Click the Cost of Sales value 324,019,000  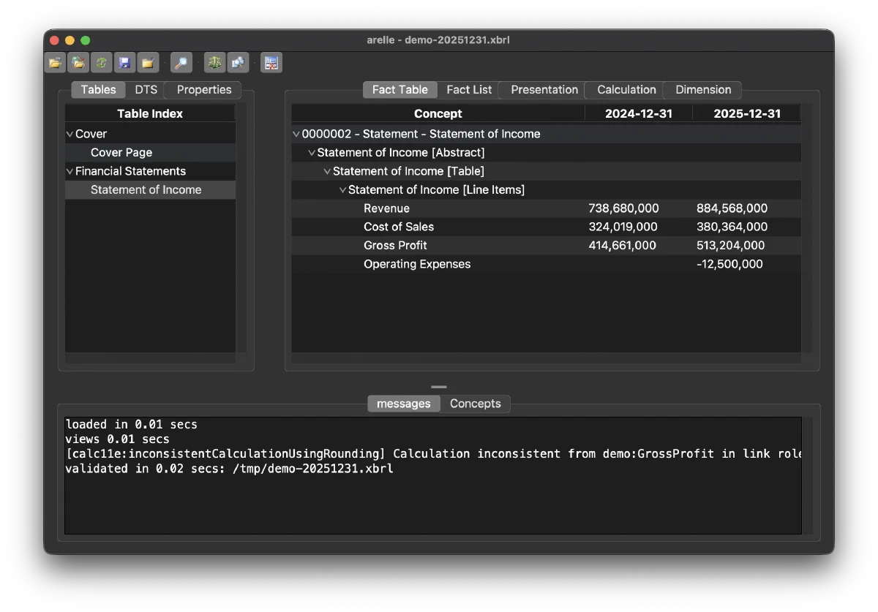click(x=623, y=227)
